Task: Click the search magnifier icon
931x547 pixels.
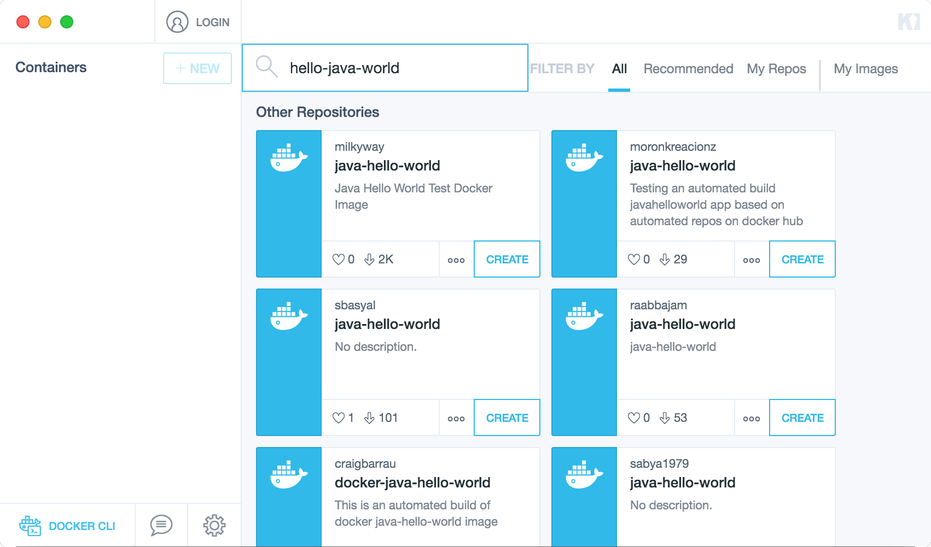Action: [267, 67]
